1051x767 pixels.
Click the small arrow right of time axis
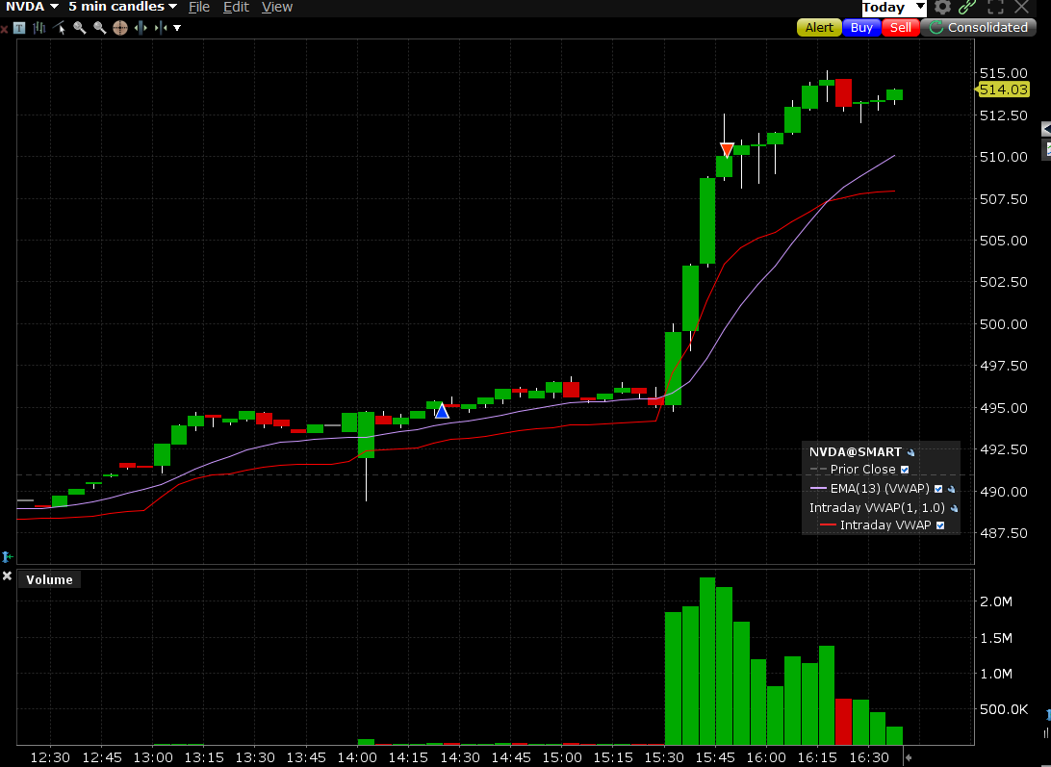[x=909, y=757]
